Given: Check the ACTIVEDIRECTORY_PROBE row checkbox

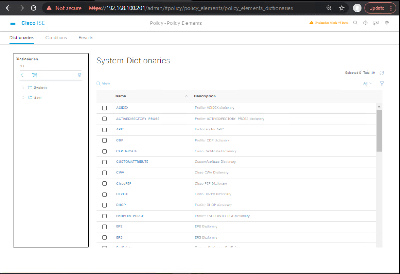Looking at the screenshot, I should [104, 119].
